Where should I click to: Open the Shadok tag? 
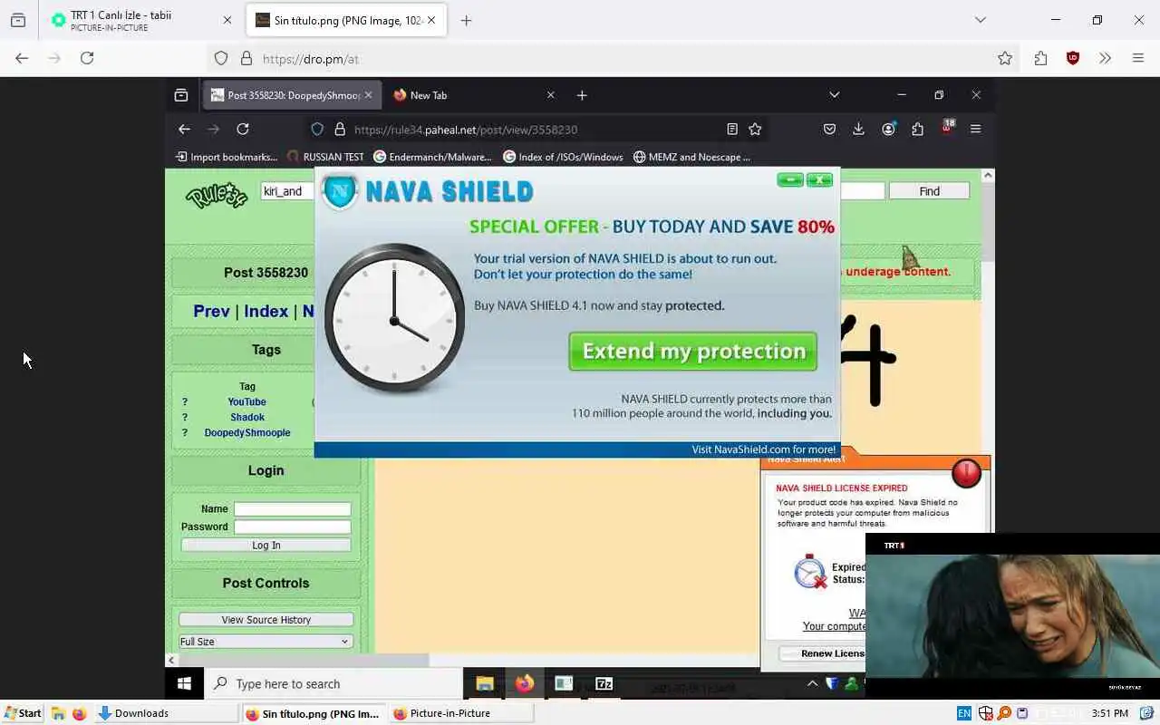click(x=247, y=417)
